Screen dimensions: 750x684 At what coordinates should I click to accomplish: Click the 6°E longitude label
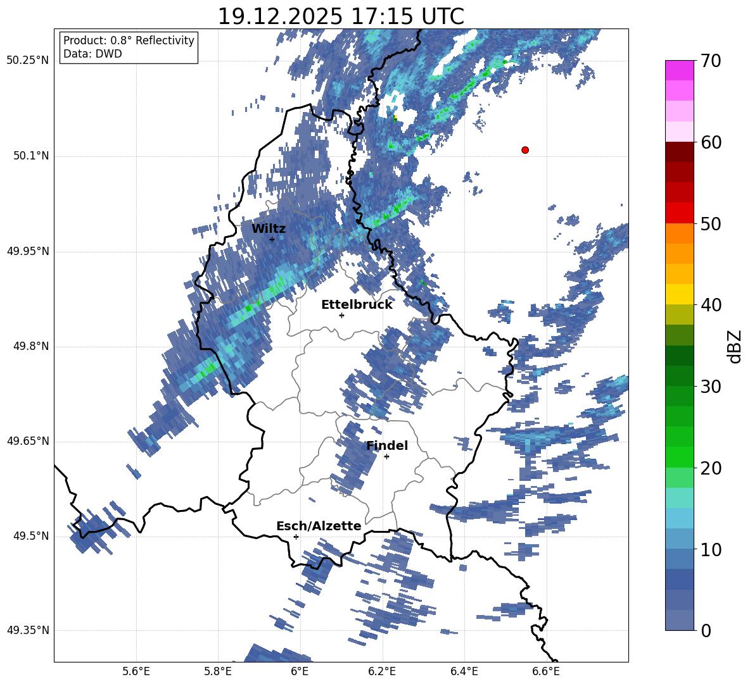coord(300,671)
